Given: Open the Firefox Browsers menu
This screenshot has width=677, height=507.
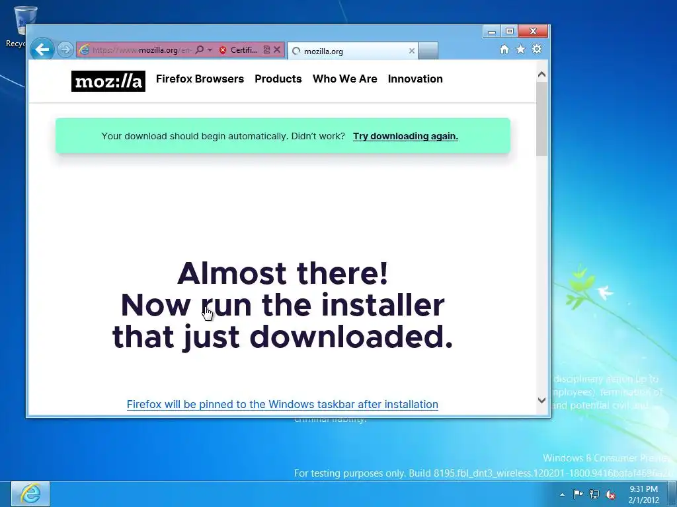Looking at the screenshot, I should pos(200,79).
